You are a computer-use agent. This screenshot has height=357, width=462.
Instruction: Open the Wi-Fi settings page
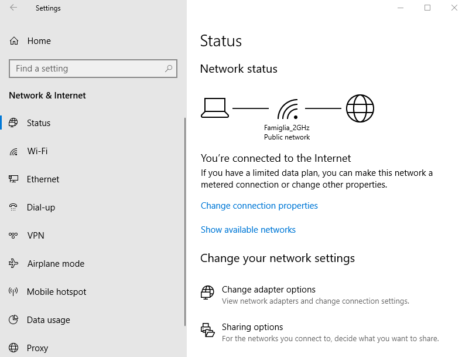pos(92,151)
